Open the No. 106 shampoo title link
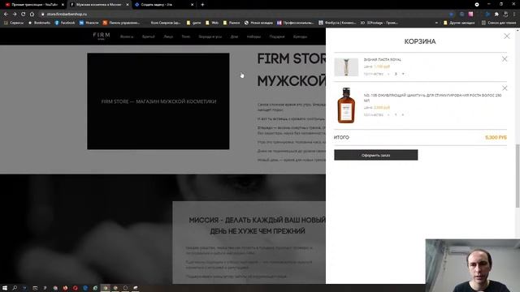 coord(432,97)
